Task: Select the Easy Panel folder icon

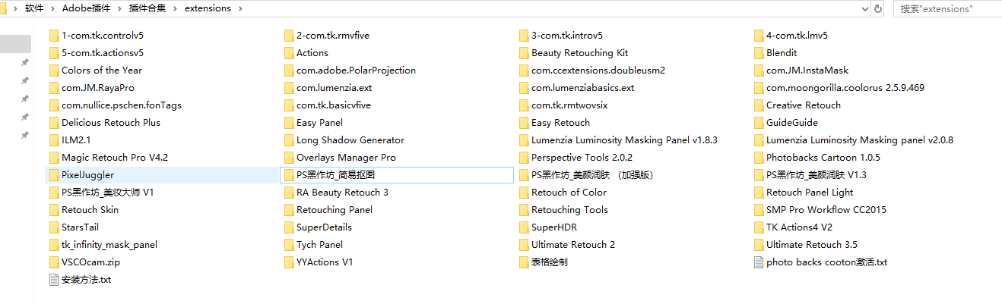Action: click(289, 123)
